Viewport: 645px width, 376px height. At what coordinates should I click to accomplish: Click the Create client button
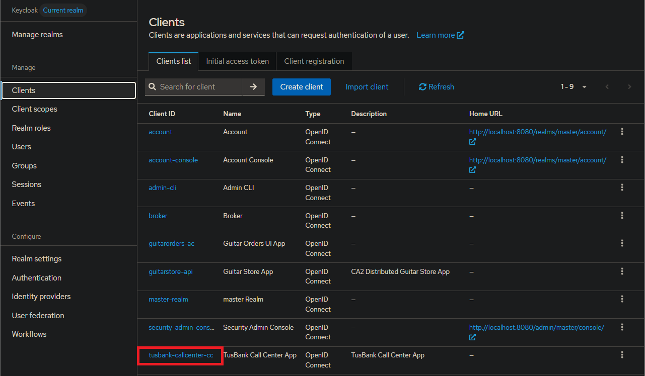point(302,87)
